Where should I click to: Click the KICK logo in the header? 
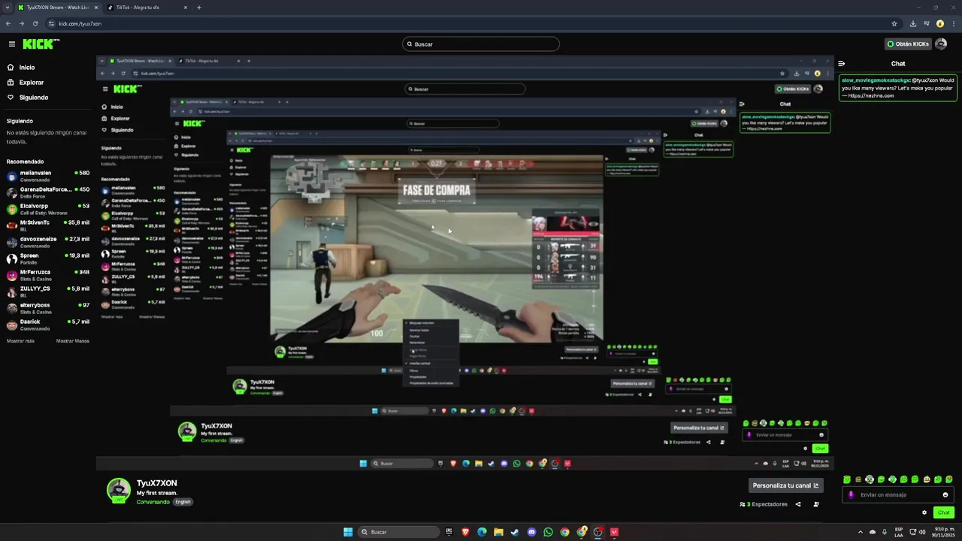pos(41,44)
